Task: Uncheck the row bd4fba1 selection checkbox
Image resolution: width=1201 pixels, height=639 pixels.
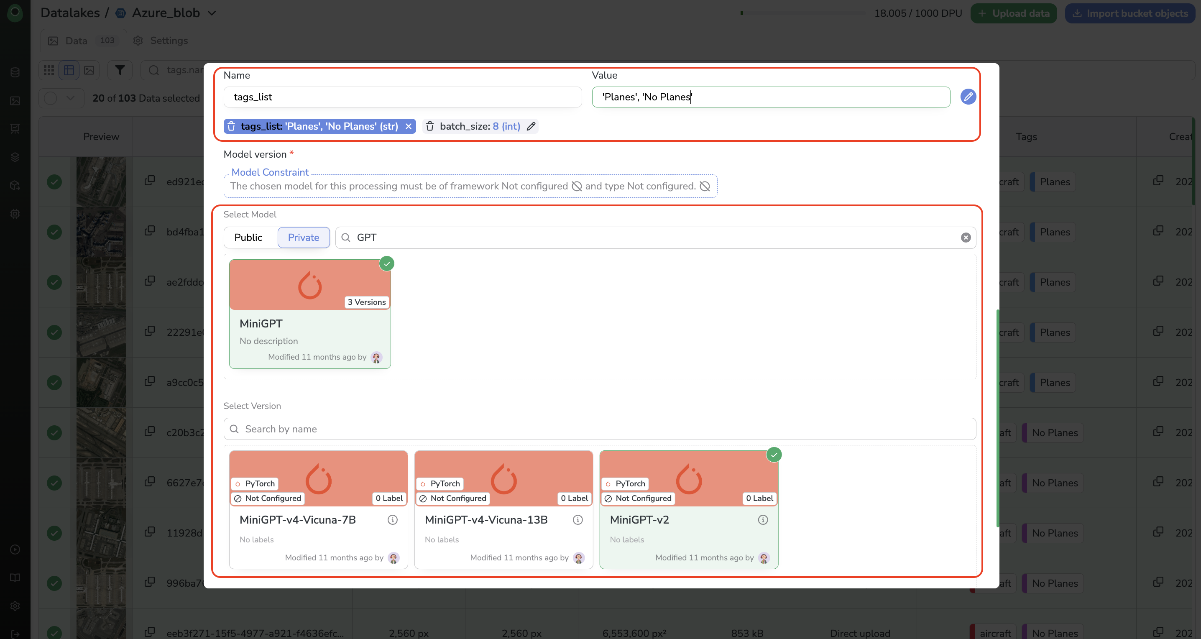Action: [54, 232]
